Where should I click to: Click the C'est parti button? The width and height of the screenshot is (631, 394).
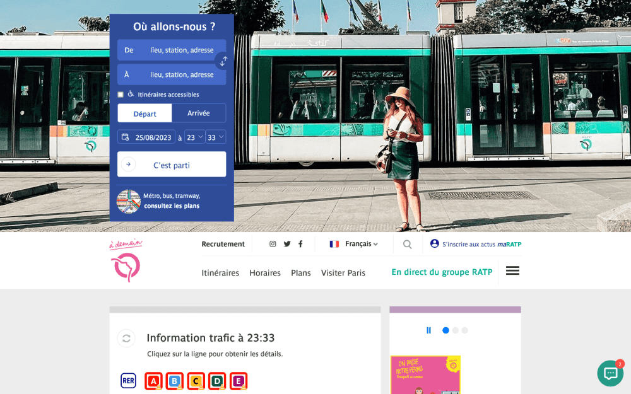172,165
